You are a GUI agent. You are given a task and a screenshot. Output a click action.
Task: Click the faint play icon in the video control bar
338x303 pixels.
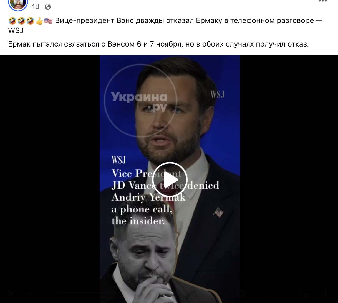11,294
